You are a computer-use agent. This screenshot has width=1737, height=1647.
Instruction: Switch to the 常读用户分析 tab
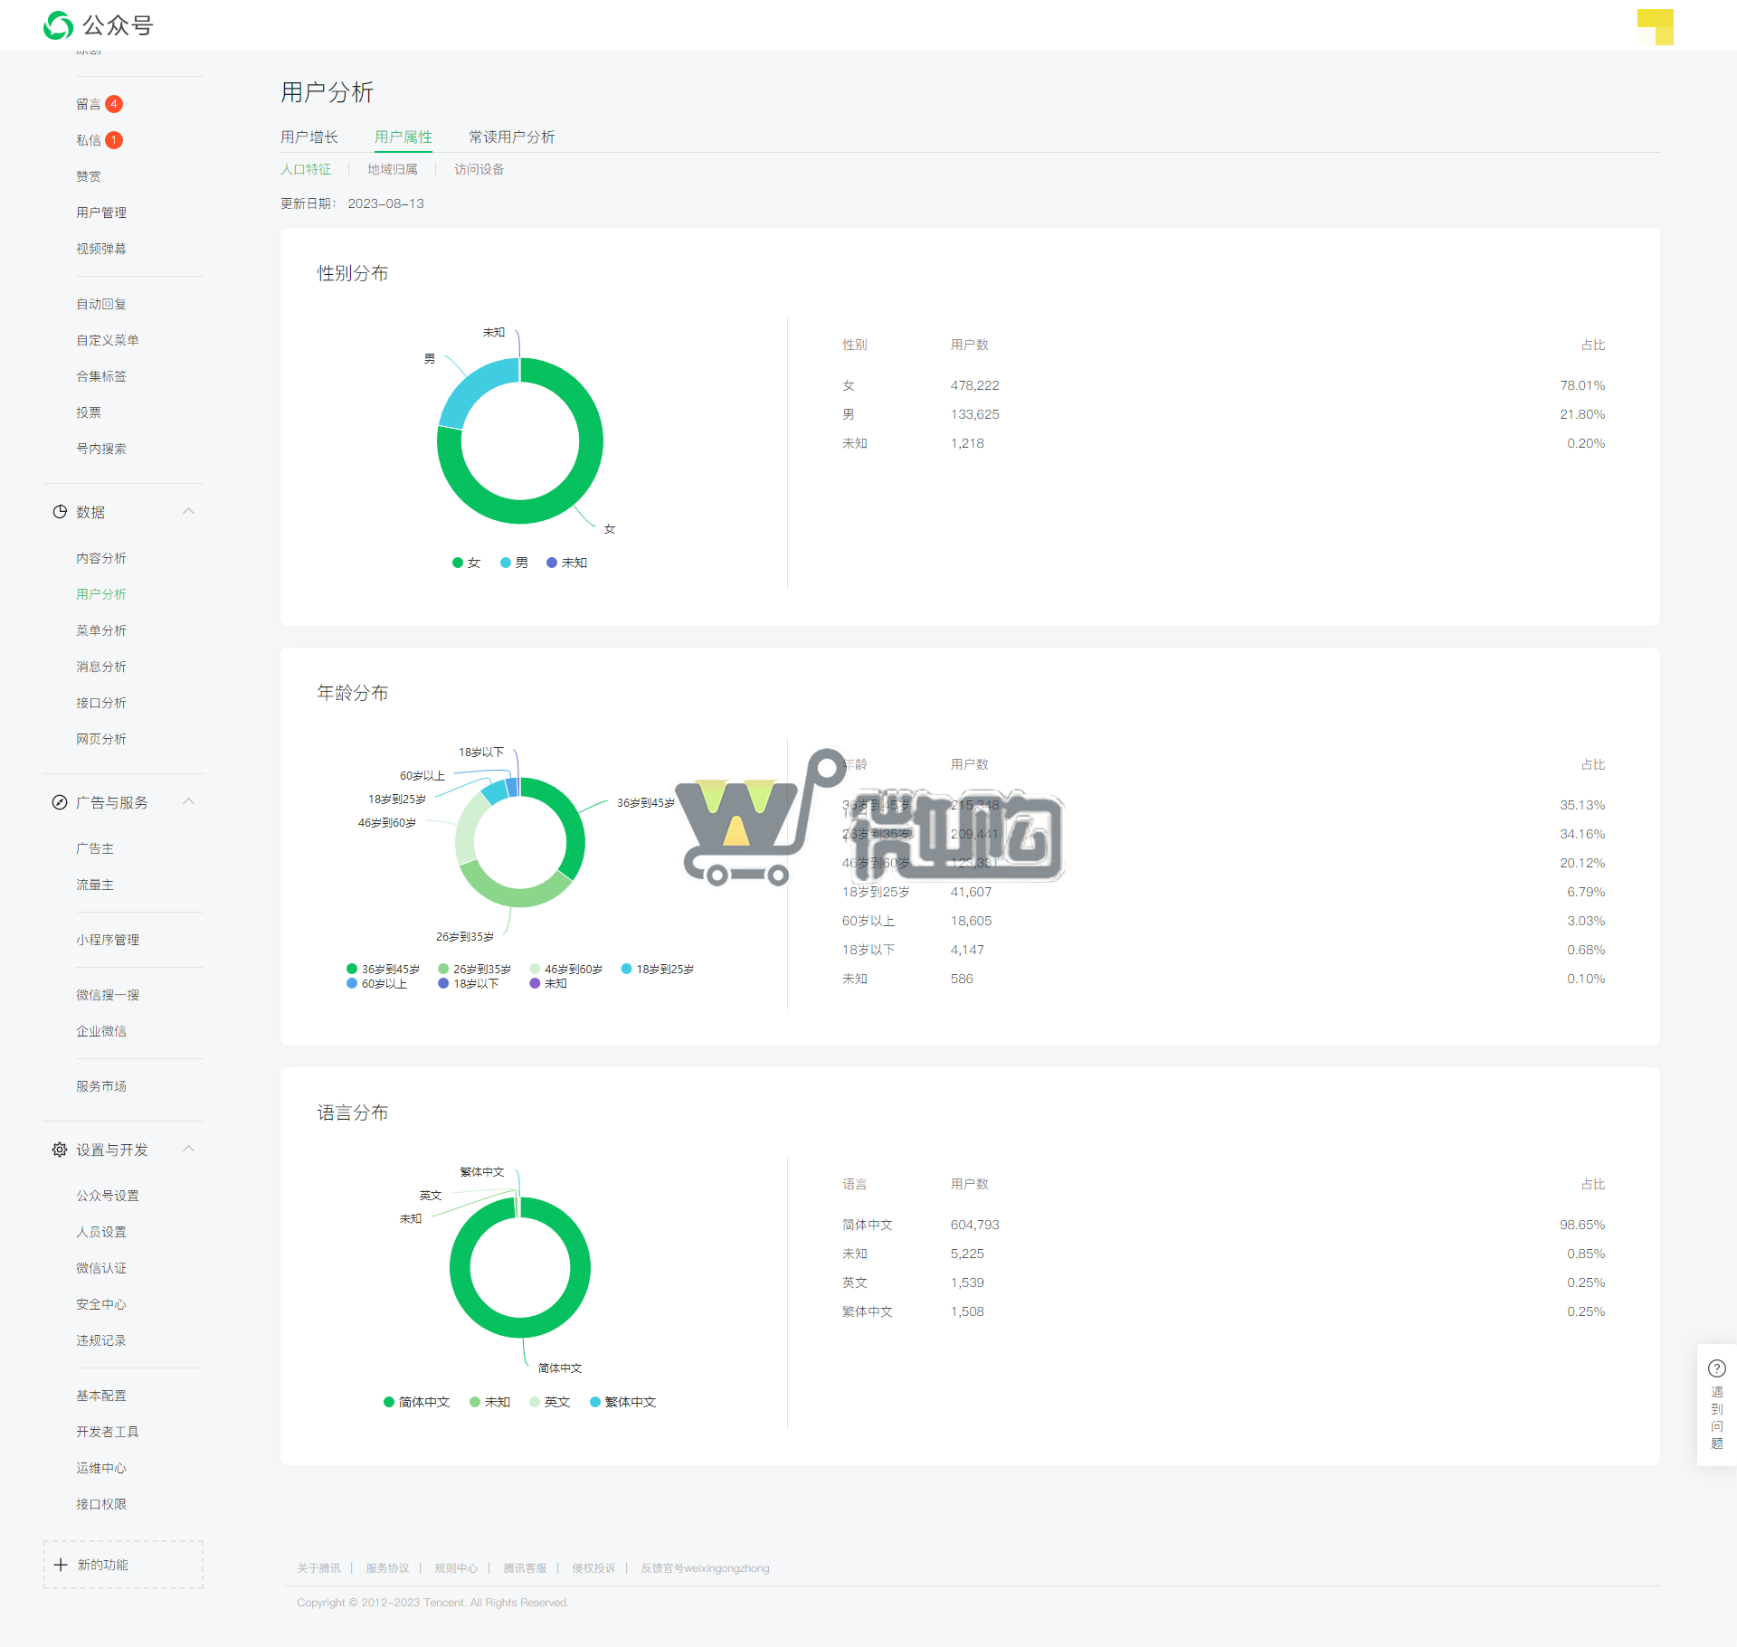[x=511, y=137]
